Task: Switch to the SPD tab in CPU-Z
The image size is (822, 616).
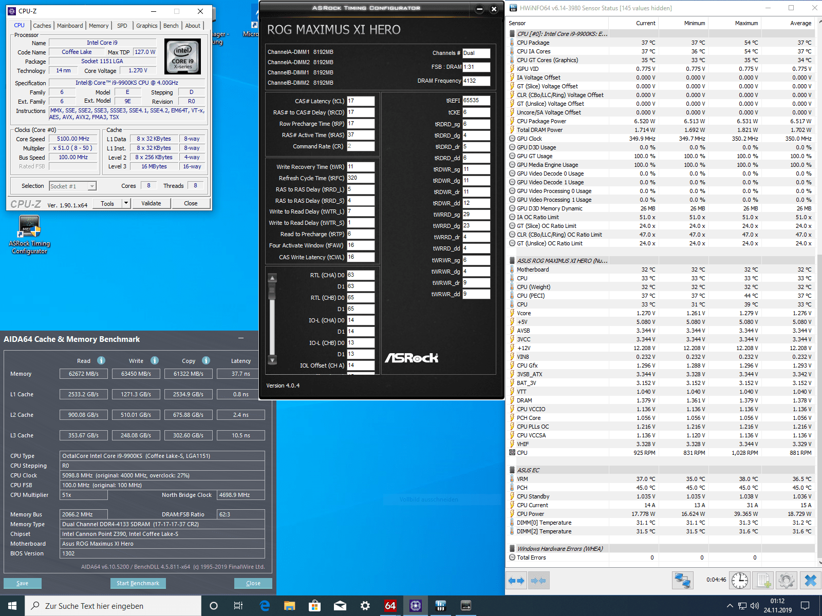Action: 122,26
